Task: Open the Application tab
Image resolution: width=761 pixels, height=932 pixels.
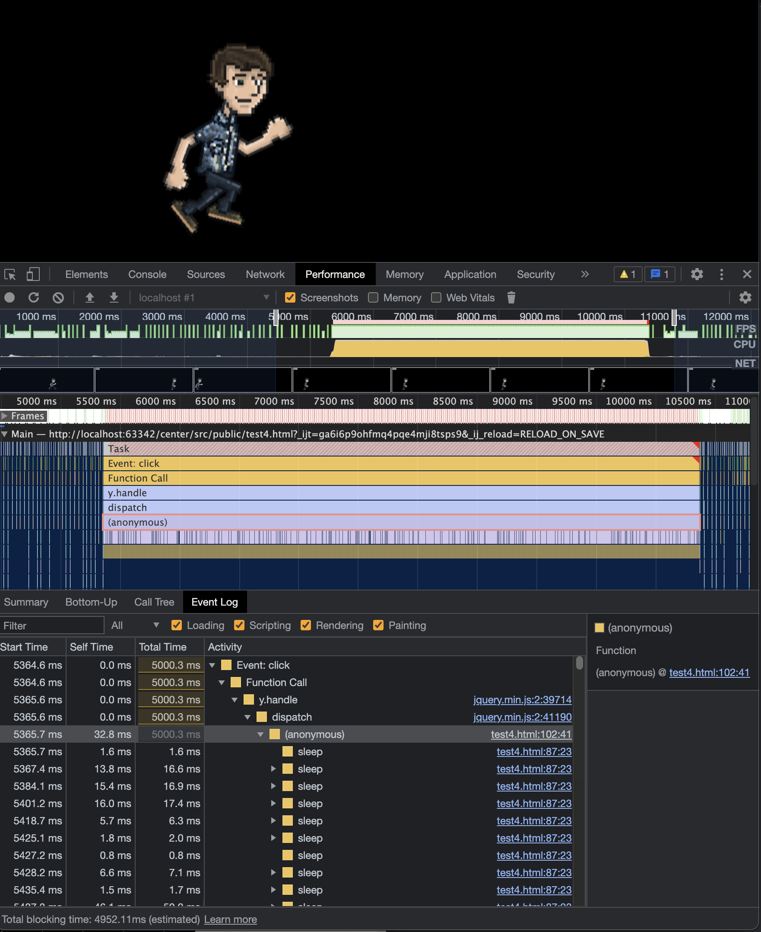Action: pyautogui.click(x=470, y=274)
